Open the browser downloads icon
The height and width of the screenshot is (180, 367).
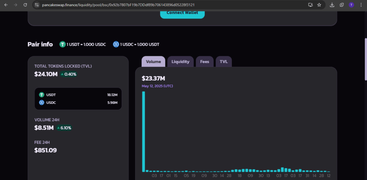(x=332, y=5)
